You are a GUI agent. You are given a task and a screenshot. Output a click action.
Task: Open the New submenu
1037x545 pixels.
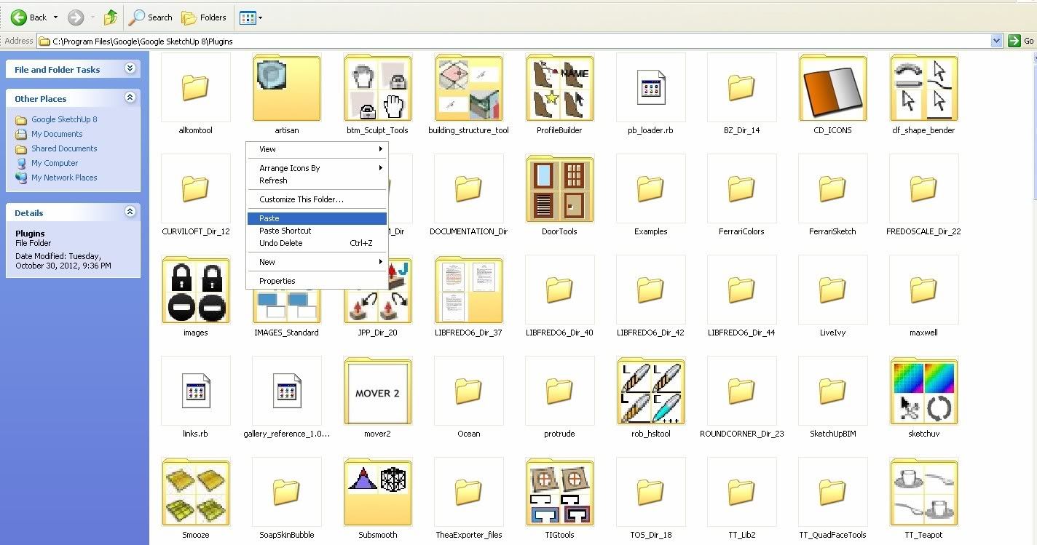click(x=317, y=262)
